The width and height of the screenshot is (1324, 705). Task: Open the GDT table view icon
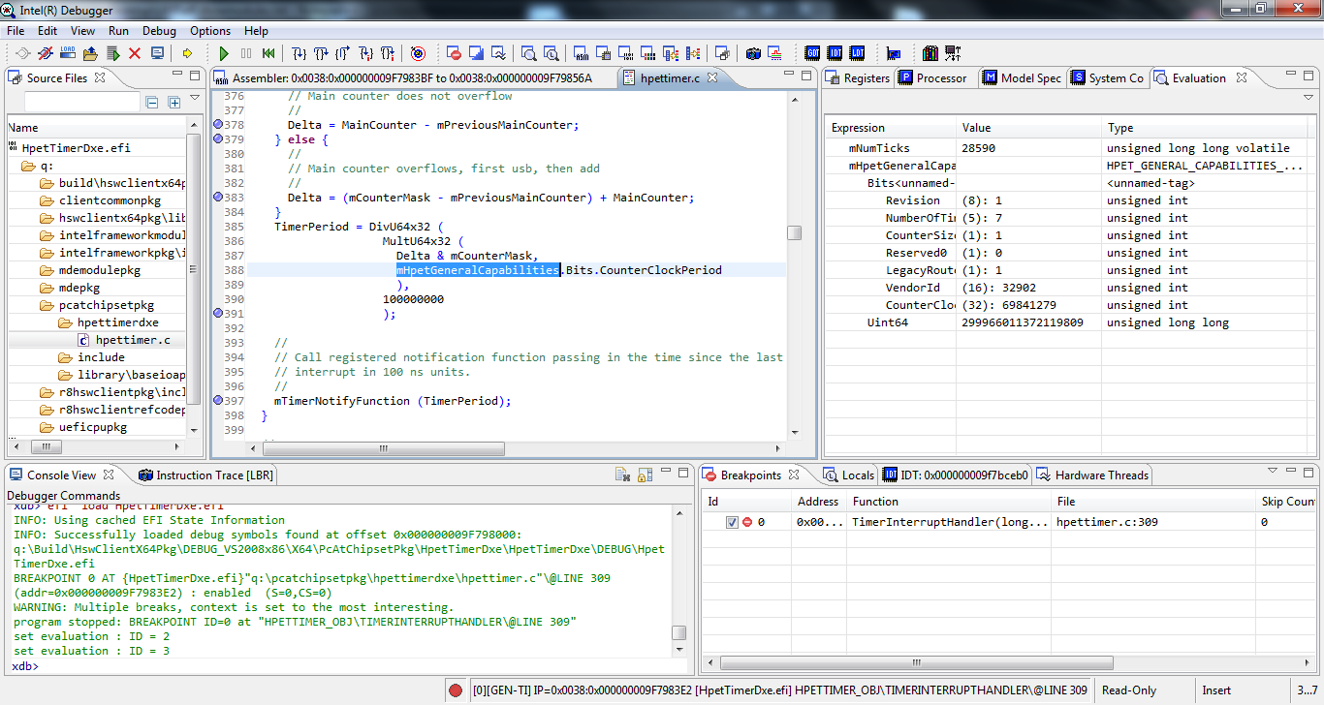[x=813, y=53]
